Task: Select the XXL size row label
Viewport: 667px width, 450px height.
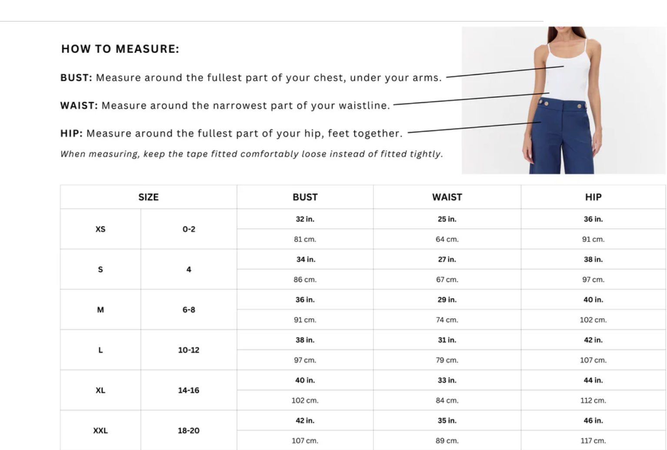Action: pos(100,431)
